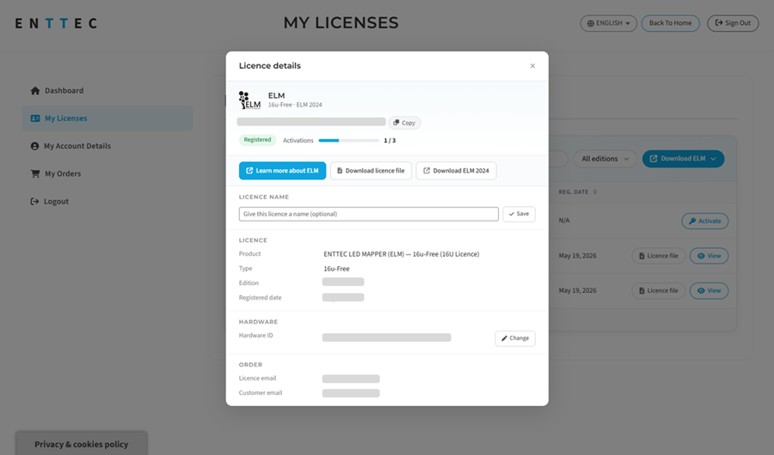The width and height of the screenshot is (774, 455).
Task: Click Sign Out button
Action: pos(733,23)
